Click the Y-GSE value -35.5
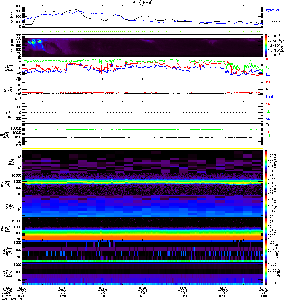The height and width of the screenshot is (304, 285). coord(22,290)
